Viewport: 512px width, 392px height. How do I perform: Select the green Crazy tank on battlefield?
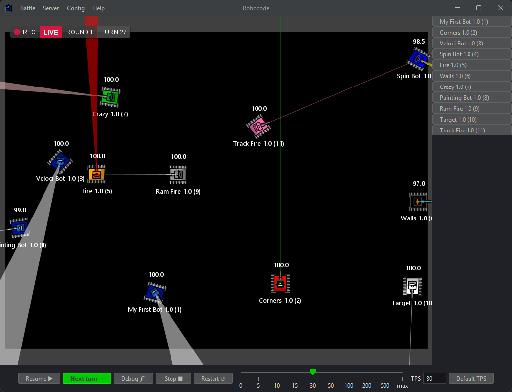click(110, 97)
